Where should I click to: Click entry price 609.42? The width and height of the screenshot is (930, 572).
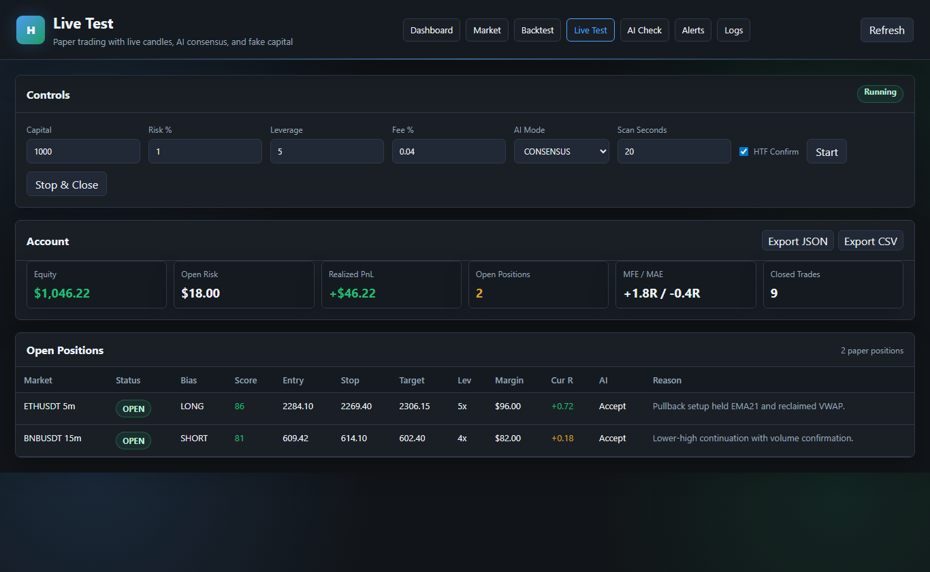coord(295,438)
